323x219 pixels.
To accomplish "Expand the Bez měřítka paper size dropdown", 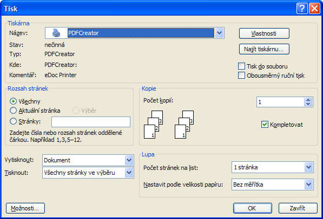I will click(308, 184).
